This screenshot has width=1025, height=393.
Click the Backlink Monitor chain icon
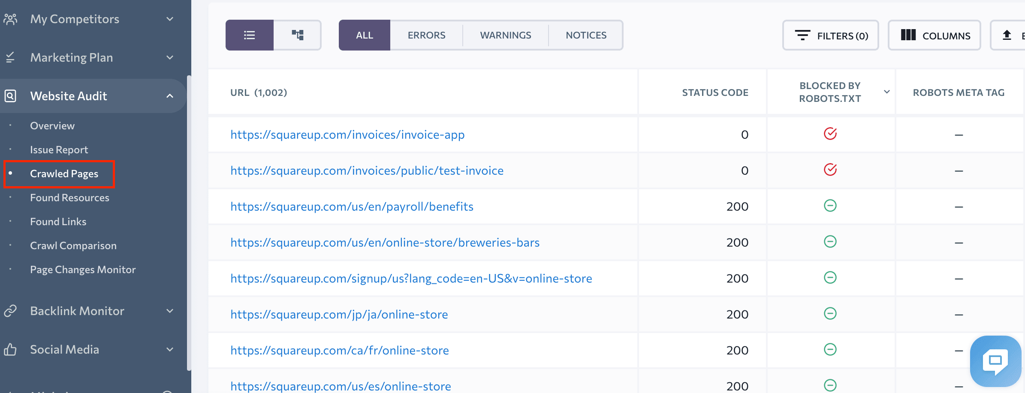tap(10, 311)
